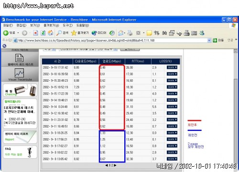Open the FAQ banner in sidebar

[20, 152]
